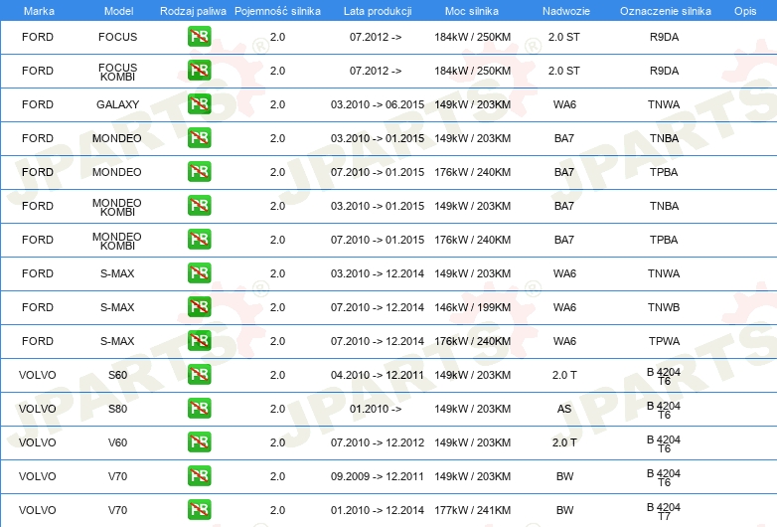Select the "GALAXY" model cell

click(x=117, y=104)
